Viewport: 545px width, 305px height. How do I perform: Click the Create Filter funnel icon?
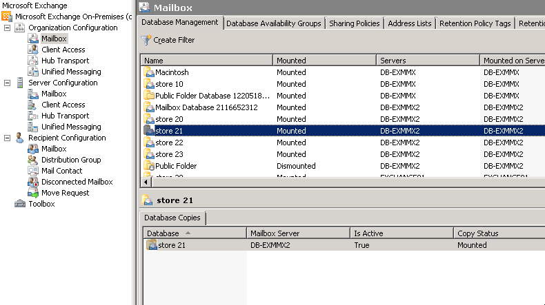tap(146, 40)
